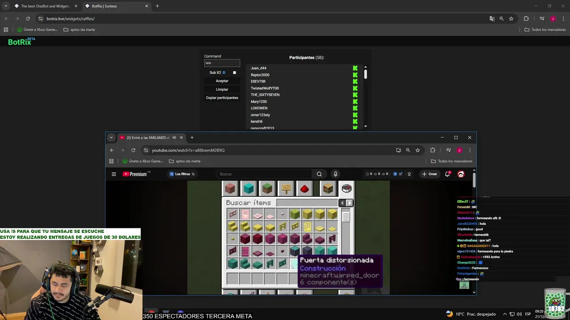Viewport: 570px width, 320px height.
Task: Select participant LOKOWEN
Action: click(259, 108)
